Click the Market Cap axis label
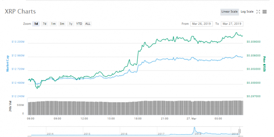 [8, 63]
